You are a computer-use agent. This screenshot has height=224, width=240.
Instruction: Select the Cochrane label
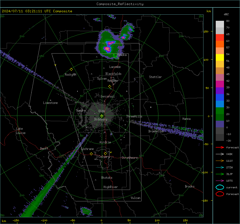(x=87, y=149)
